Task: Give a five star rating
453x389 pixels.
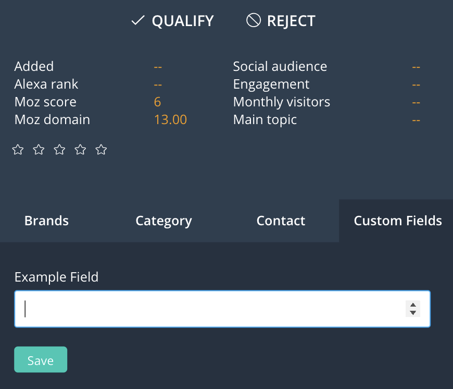Action: click(x=101, y=150)
